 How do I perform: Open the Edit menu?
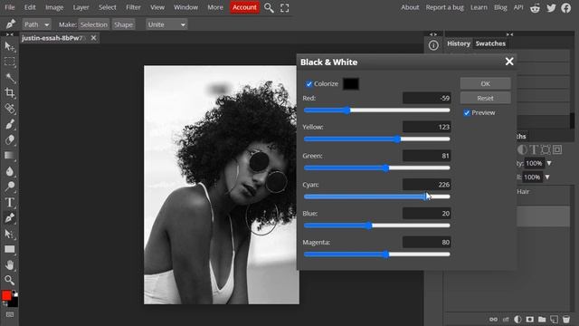[30, 7]
